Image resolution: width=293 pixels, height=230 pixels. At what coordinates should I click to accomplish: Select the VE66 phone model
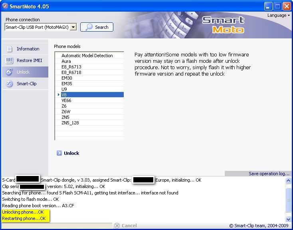(x=92, y=100)
